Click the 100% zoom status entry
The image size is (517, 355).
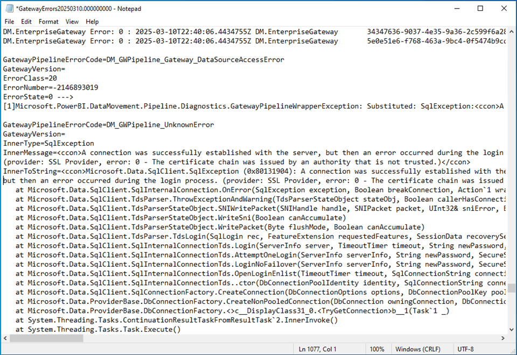point(377,349)
